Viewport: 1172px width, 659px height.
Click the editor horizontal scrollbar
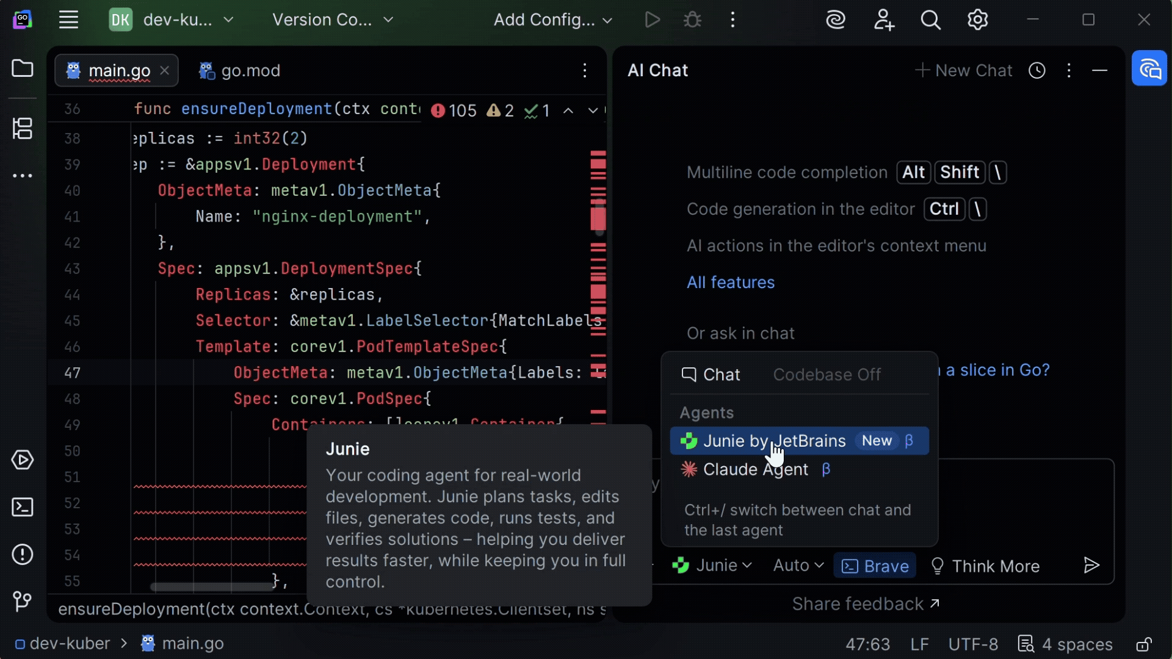pos(212,587)
